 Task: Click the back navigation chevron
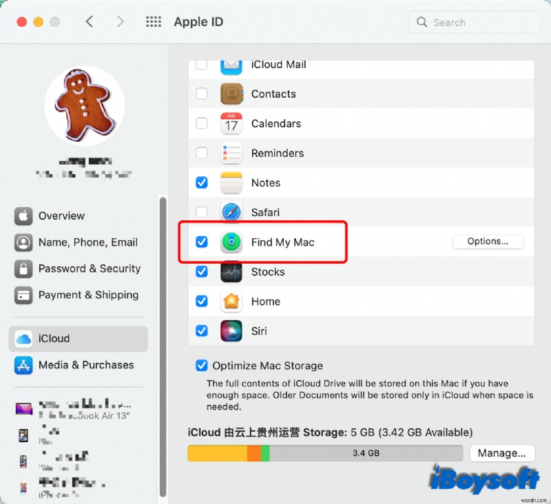click(x=90, y=21)
